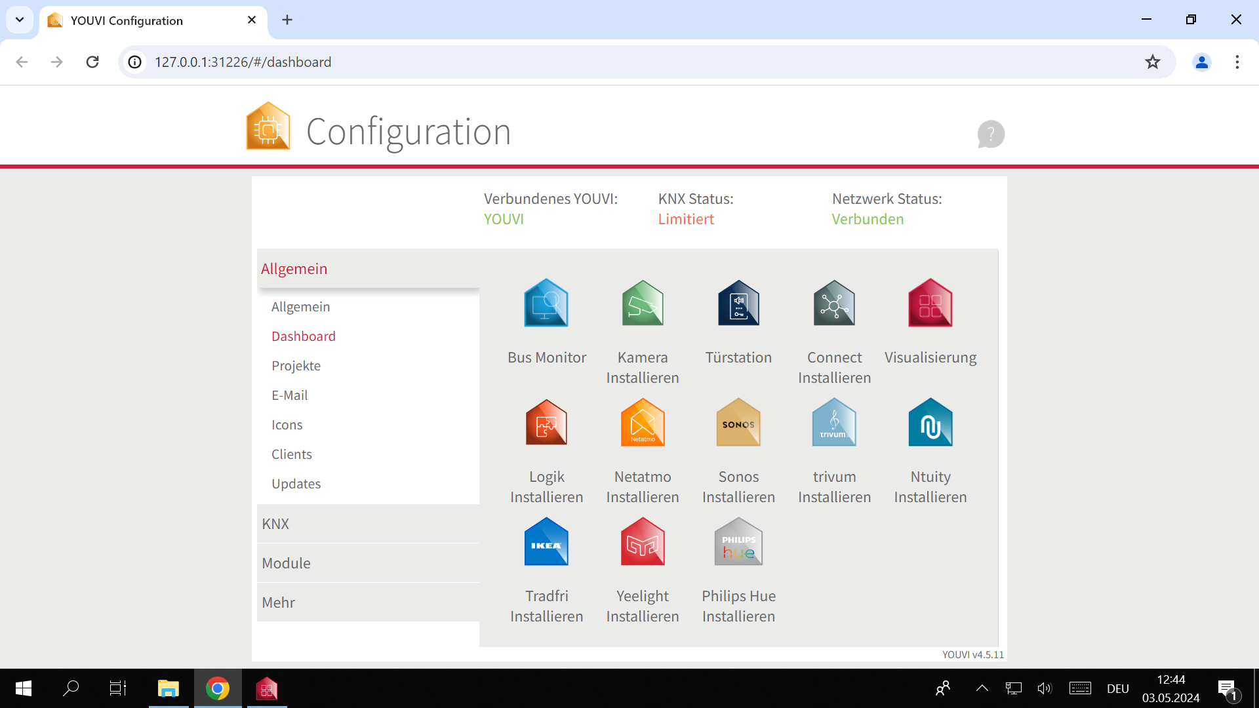Open the help question mark bubble
Viewport: 1259px width, 708px height.
pos(991,134)
